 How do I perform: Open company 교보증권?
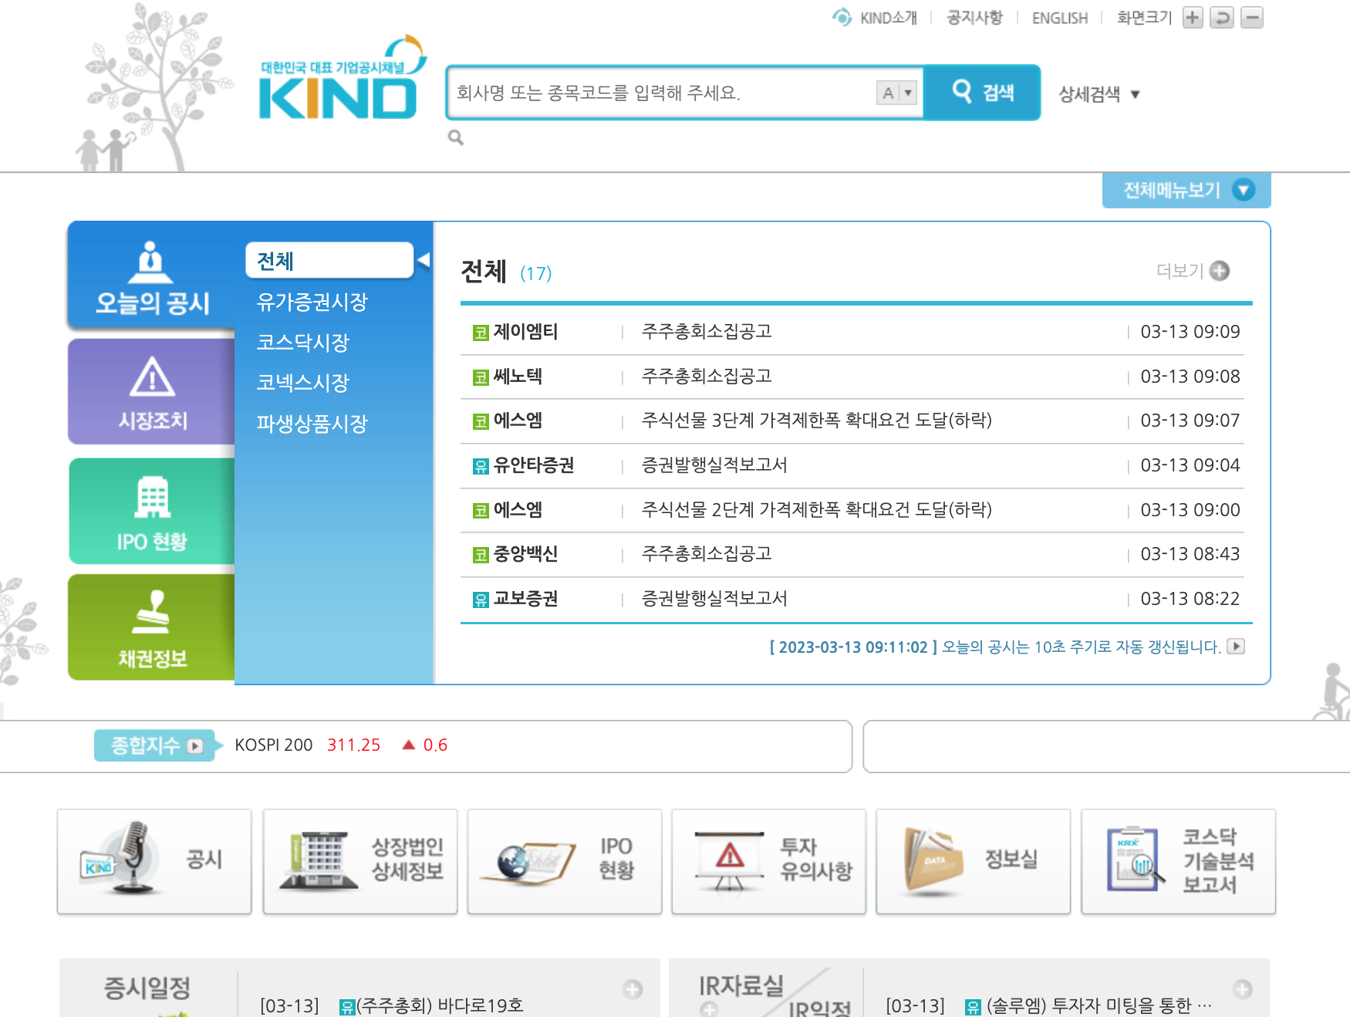[x=525, y=599]
